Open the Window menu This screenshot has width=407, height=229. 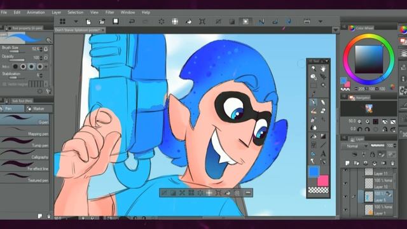[x=128, y=12]
